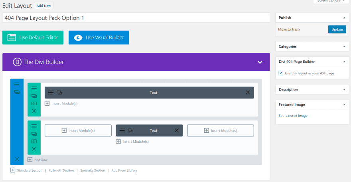
Task: Remove the first row with its X icon
Action: click(34, 111)
